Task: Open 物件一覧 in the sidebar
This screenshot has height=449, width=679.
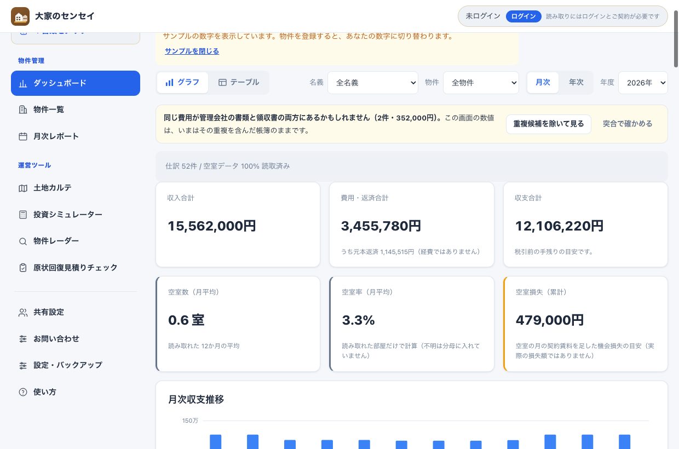Action: [x=76, y=110]
